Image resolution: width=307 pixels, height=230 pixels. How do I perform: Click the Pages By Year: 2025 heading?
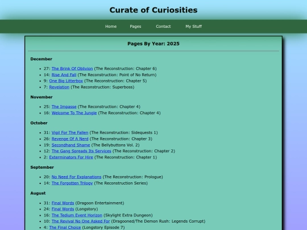(153, 44)
